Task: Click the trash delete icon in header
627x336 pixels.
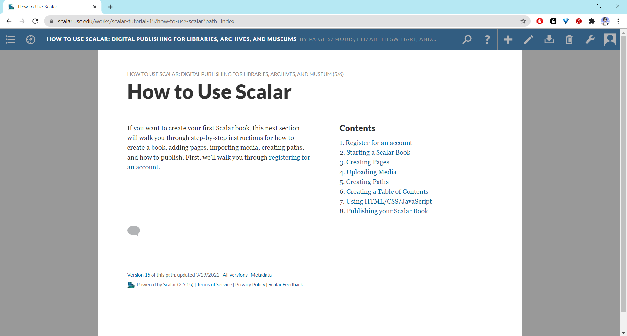Action: (569, 39)
